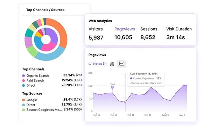Click the 'Web Analytics' heading
The width and height of the screenshot is (224, 128).
pyautogui.click(x=100, y=21)
